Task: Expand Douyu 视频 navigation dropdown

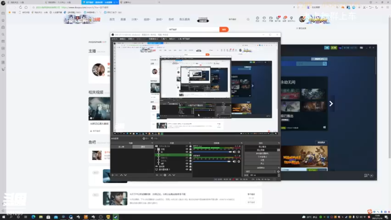Action: (x=147, y=19)
